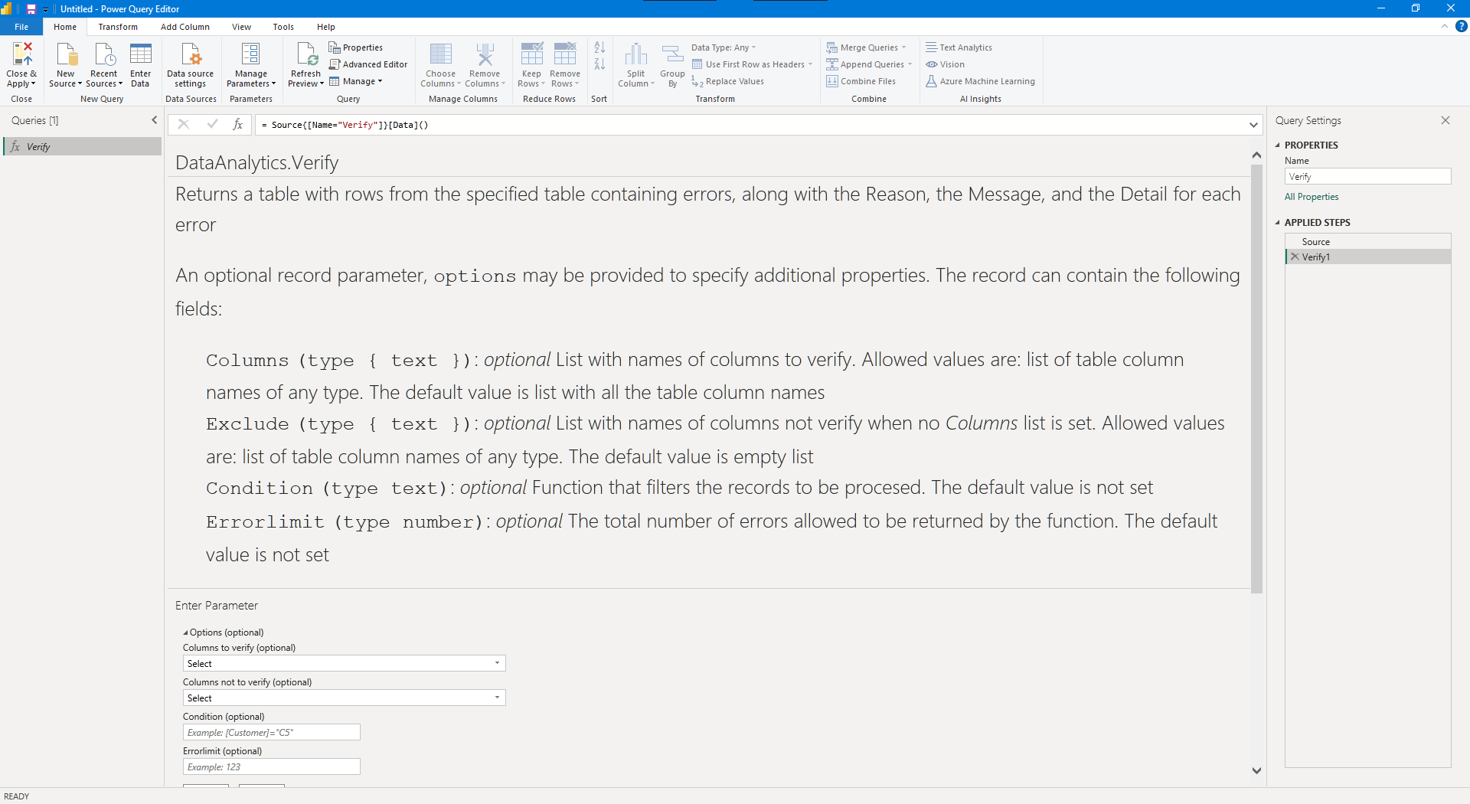Click the Recent Sources icon

[x=104, y=54]
